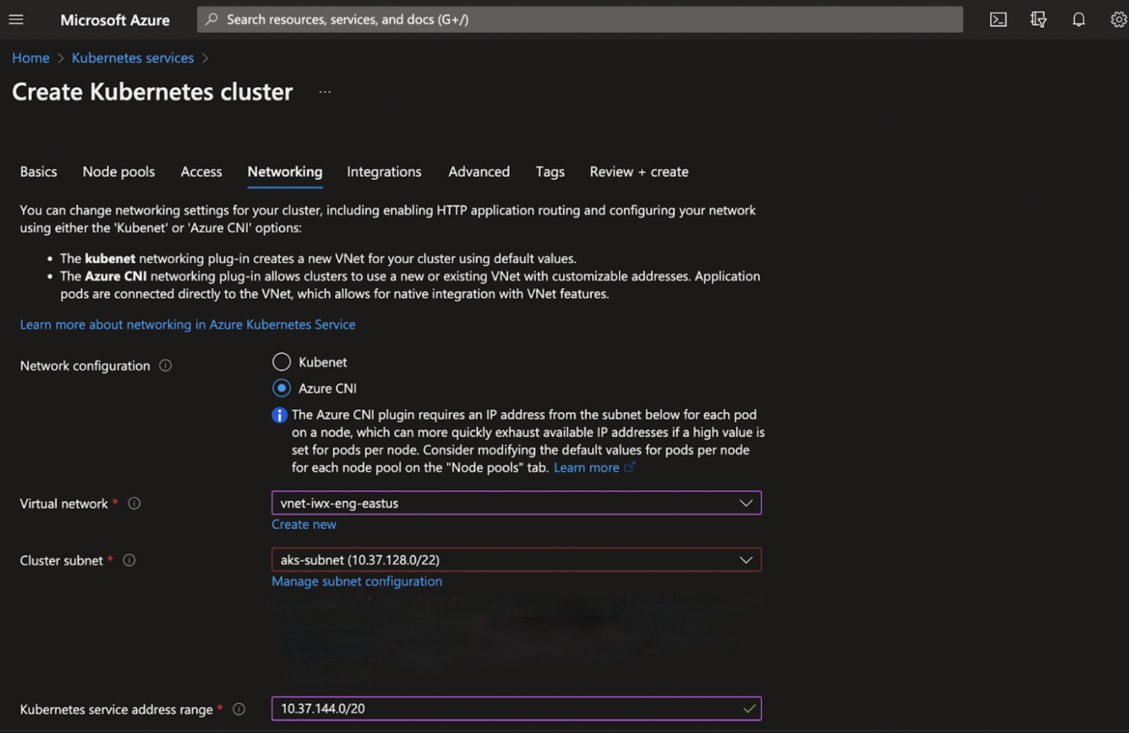The width and height of the screenshot is (1129, 733).
Task: Open Cloud Shell from the top bar
Action: coord(998,19)
